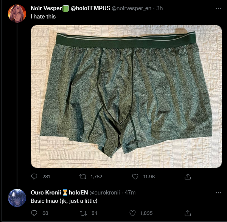Viewport: 227px width, 222px height.
Task: Open more options on Noir Vesper's tweet
Action: (x=218, y=9)
